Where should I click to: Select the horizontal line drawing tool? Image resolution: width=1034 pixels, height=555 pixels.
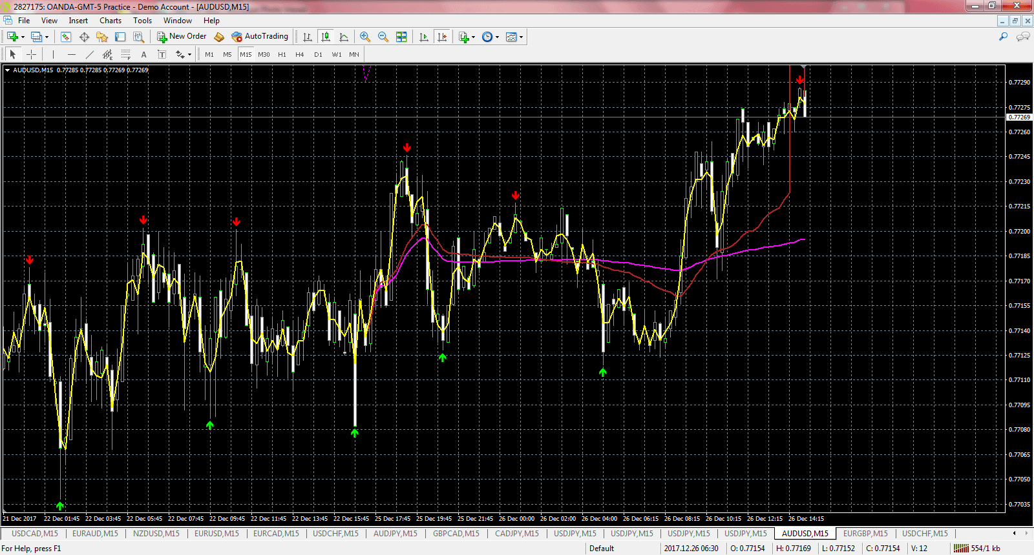point(72,55)
